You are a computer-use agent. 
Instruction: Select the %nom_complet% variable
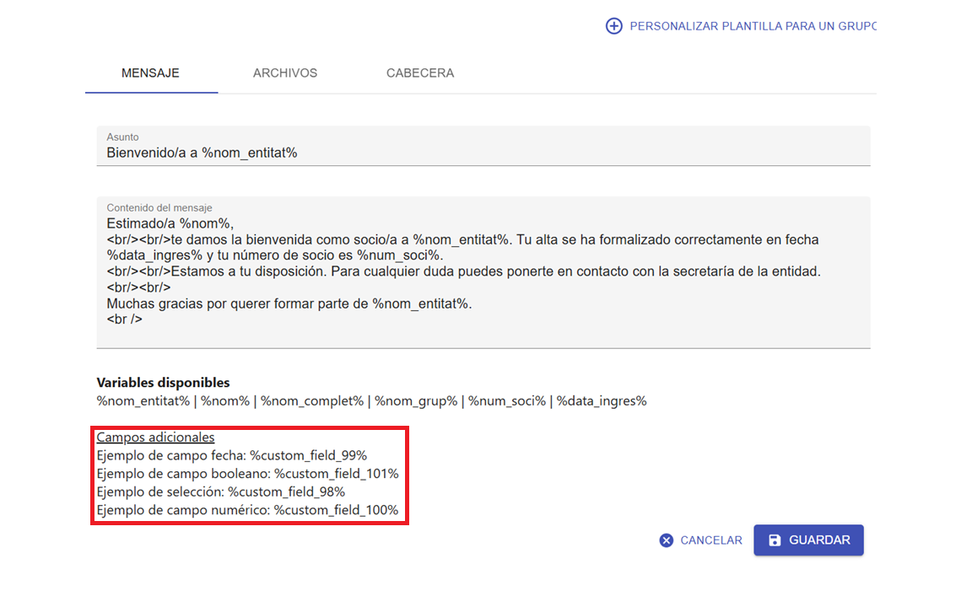pos(312,401)
